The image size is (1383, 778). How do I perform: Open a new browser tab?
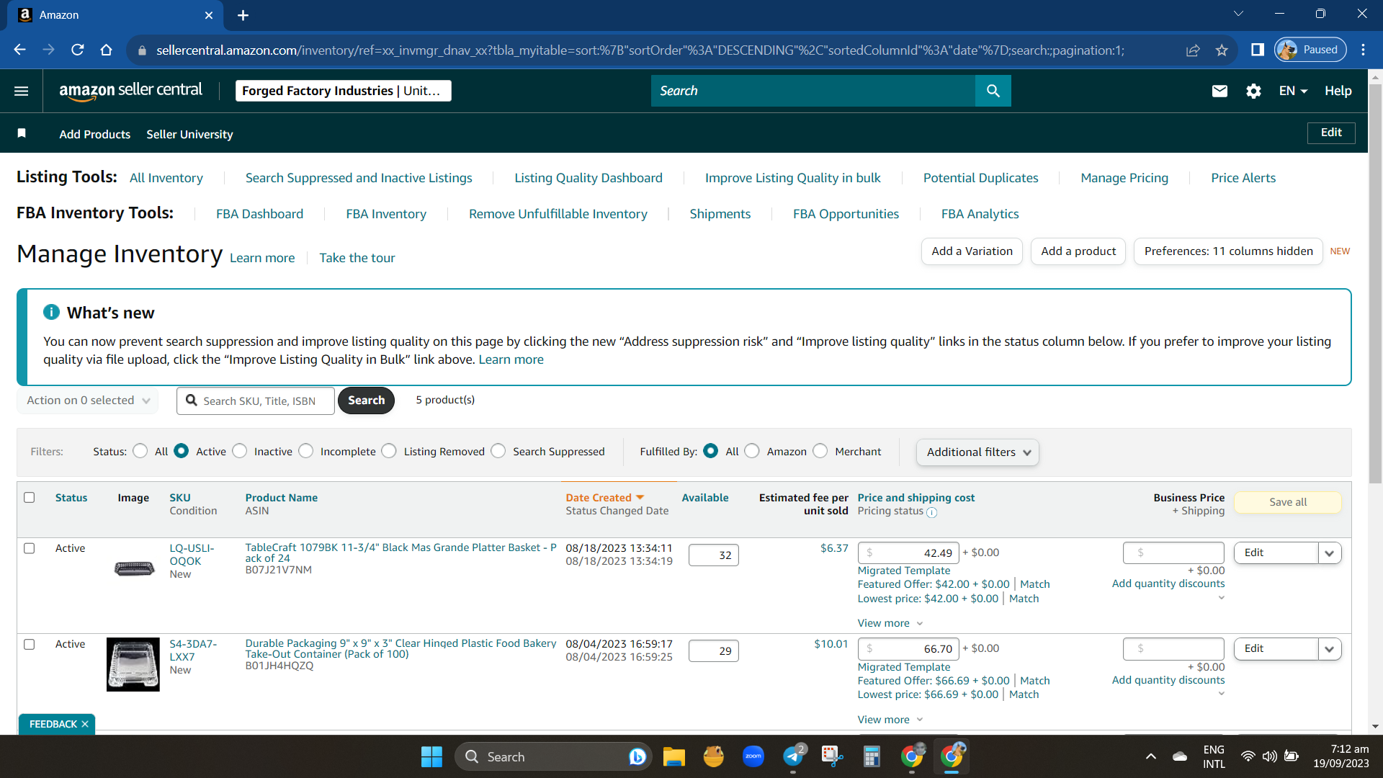pos(243,15)
